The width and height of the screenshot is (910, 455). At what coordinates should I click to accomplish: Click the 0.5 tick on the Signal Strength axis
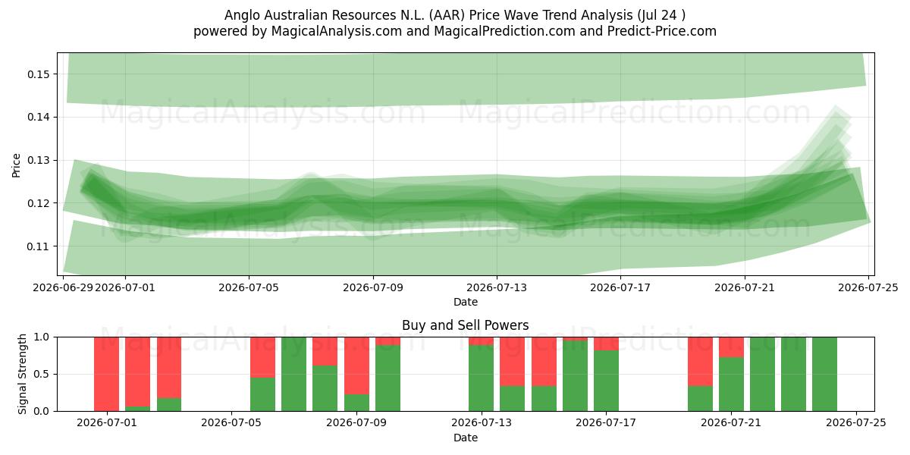[42, 374]
